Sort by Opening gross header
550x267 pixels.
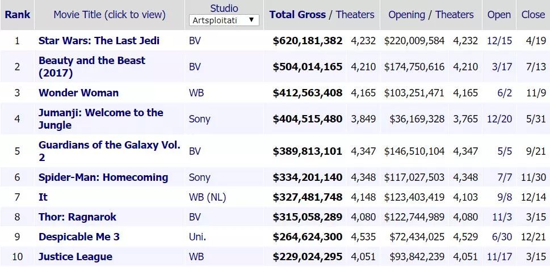pos(408,15)
